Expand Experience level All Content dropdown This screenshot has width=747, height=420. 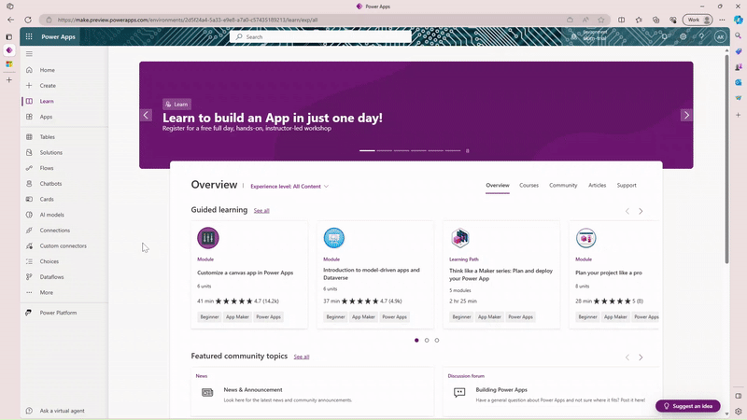tap(289, 186)
